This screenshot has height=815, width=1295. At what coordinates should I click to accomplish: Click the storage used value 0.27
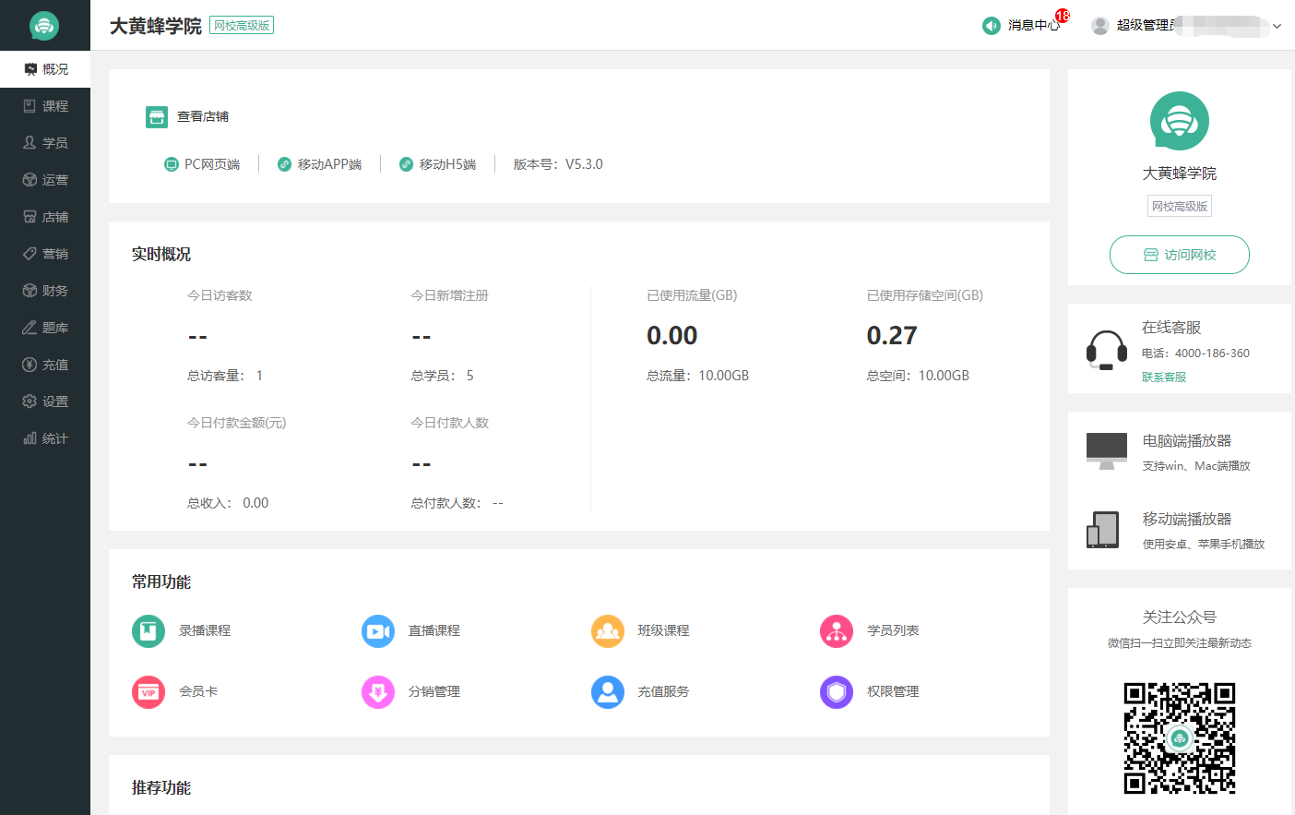(x=892, y=336)
